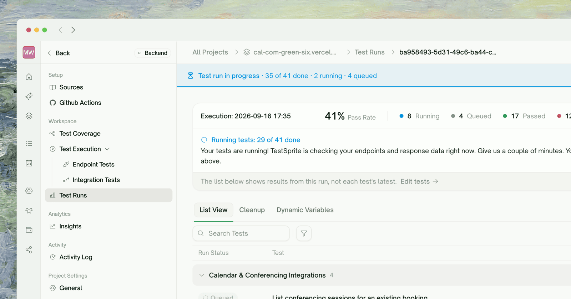Select Test Runs in sidebar
Viewport: 571px width, 299px height.
click(x=108, y=195)
